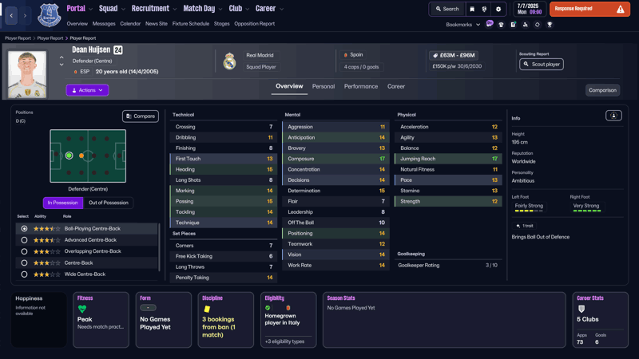Viewport: 639px width, 359px height.
Task: Click the first Player Report breadcrumb
Action: click(x=18, y=38)
